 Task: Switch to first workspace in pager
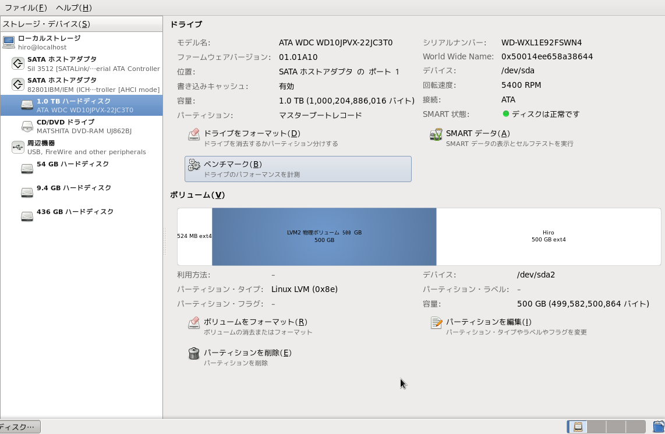[577, 426]
